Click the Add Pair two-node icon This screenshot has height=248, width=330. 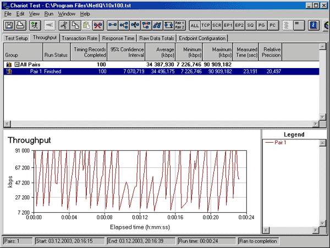click(113, 25)
